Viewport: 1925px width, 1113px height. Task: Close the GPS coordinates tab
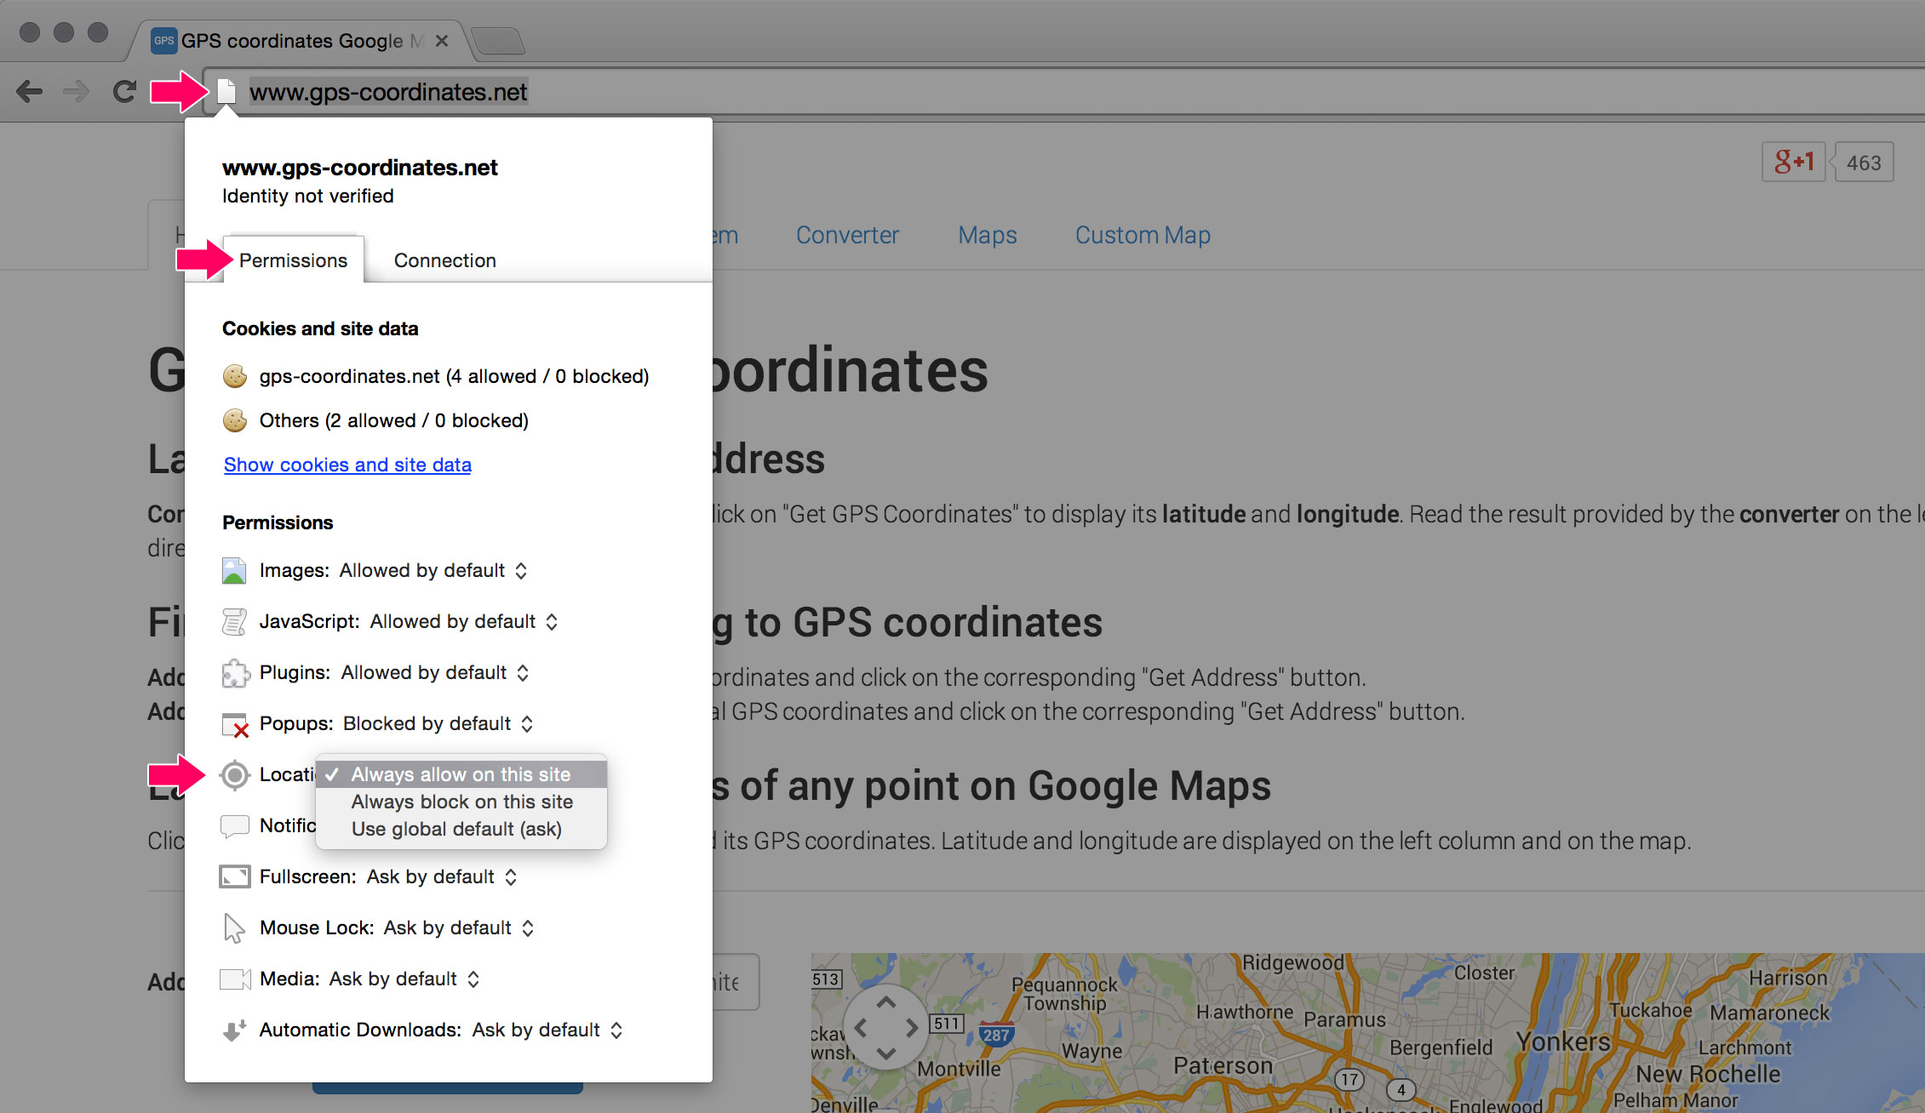442,40
